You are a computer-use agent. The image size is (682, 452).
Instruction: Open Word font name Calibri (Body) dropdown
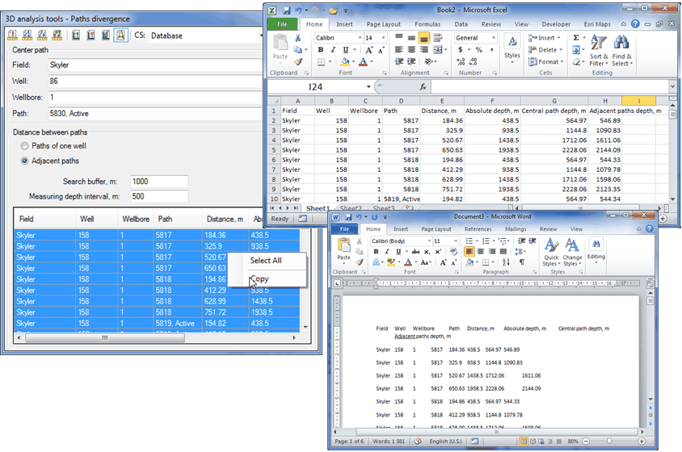[x=429, y=241]
